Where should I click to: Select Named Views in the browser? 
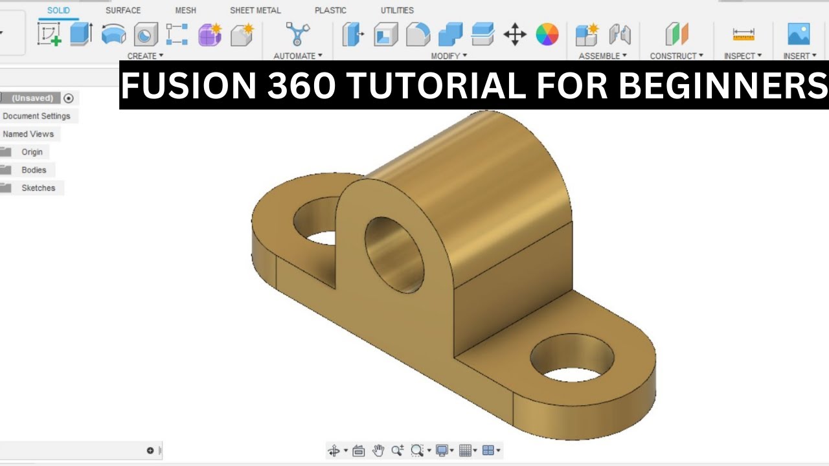28,134
